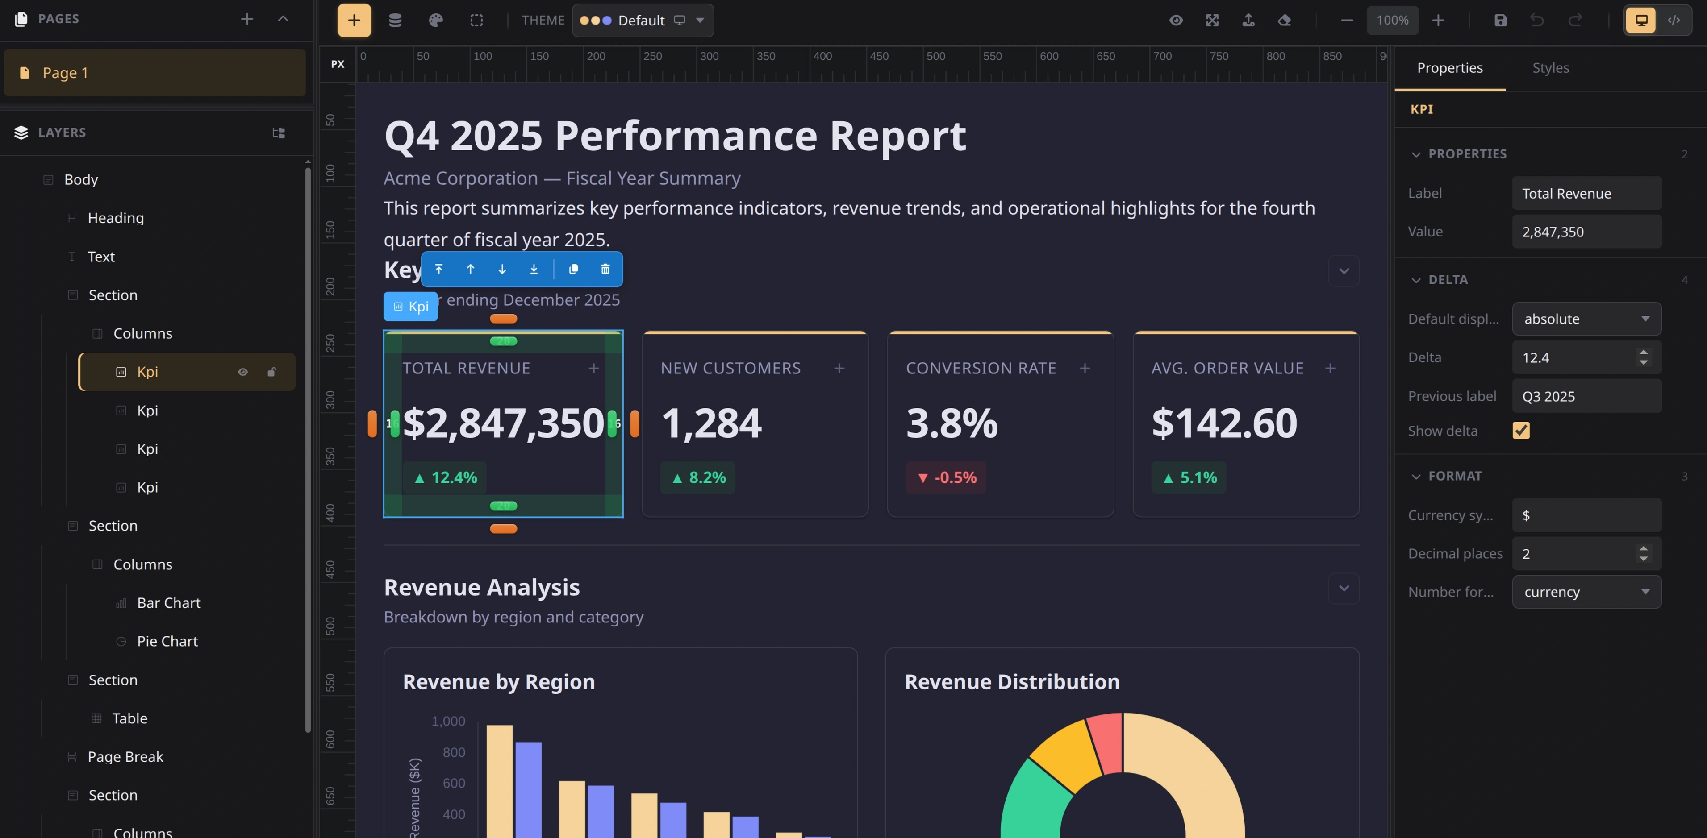
Task: Switch to the code view toggle
Action: [1674, 20]
